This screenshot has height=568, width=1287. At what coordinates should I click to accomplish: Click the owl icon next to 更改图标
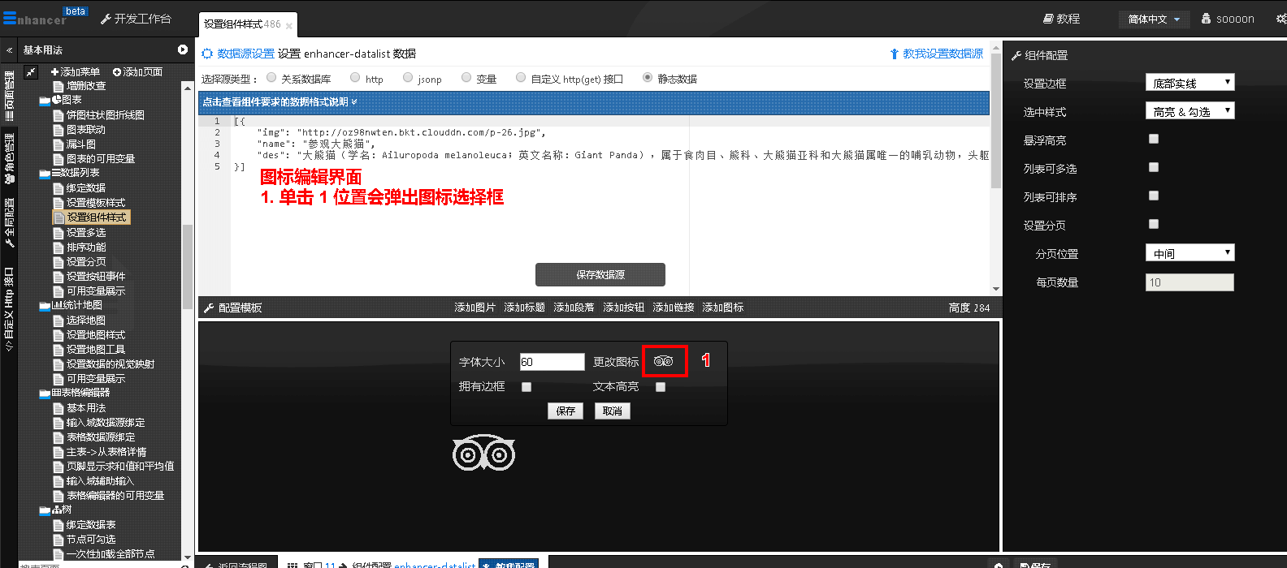pos(663,361)
